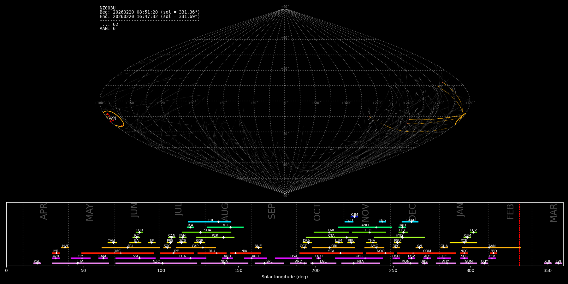Click the EVI shower label

(x=558, y=262)
